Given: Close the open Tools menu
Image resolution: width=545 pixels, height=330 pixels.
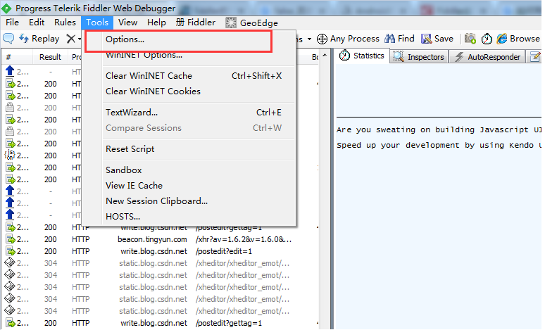Looking at the screenshot, I should (97, 23).
